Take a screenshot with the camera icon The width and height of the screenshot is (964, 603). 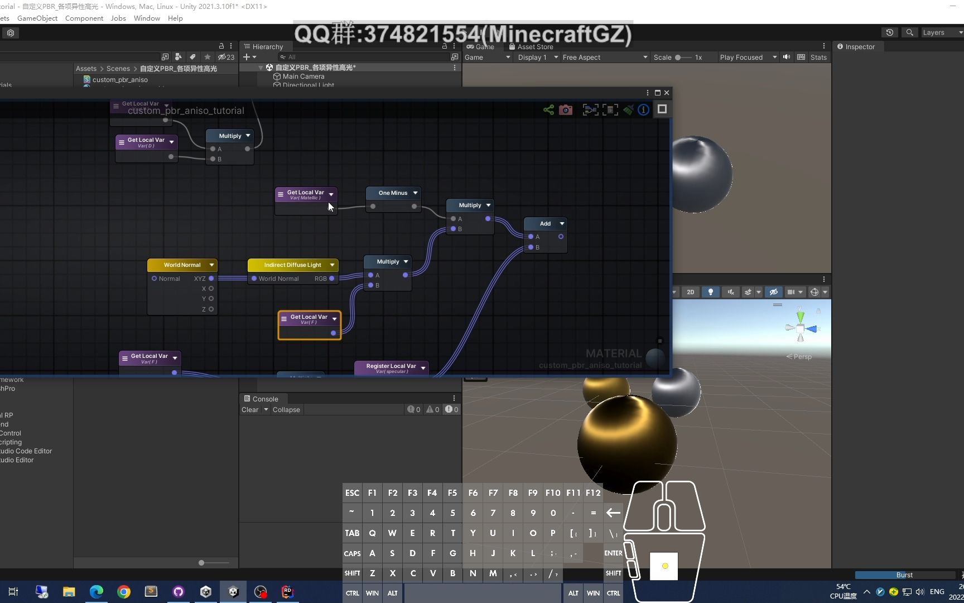566,109
